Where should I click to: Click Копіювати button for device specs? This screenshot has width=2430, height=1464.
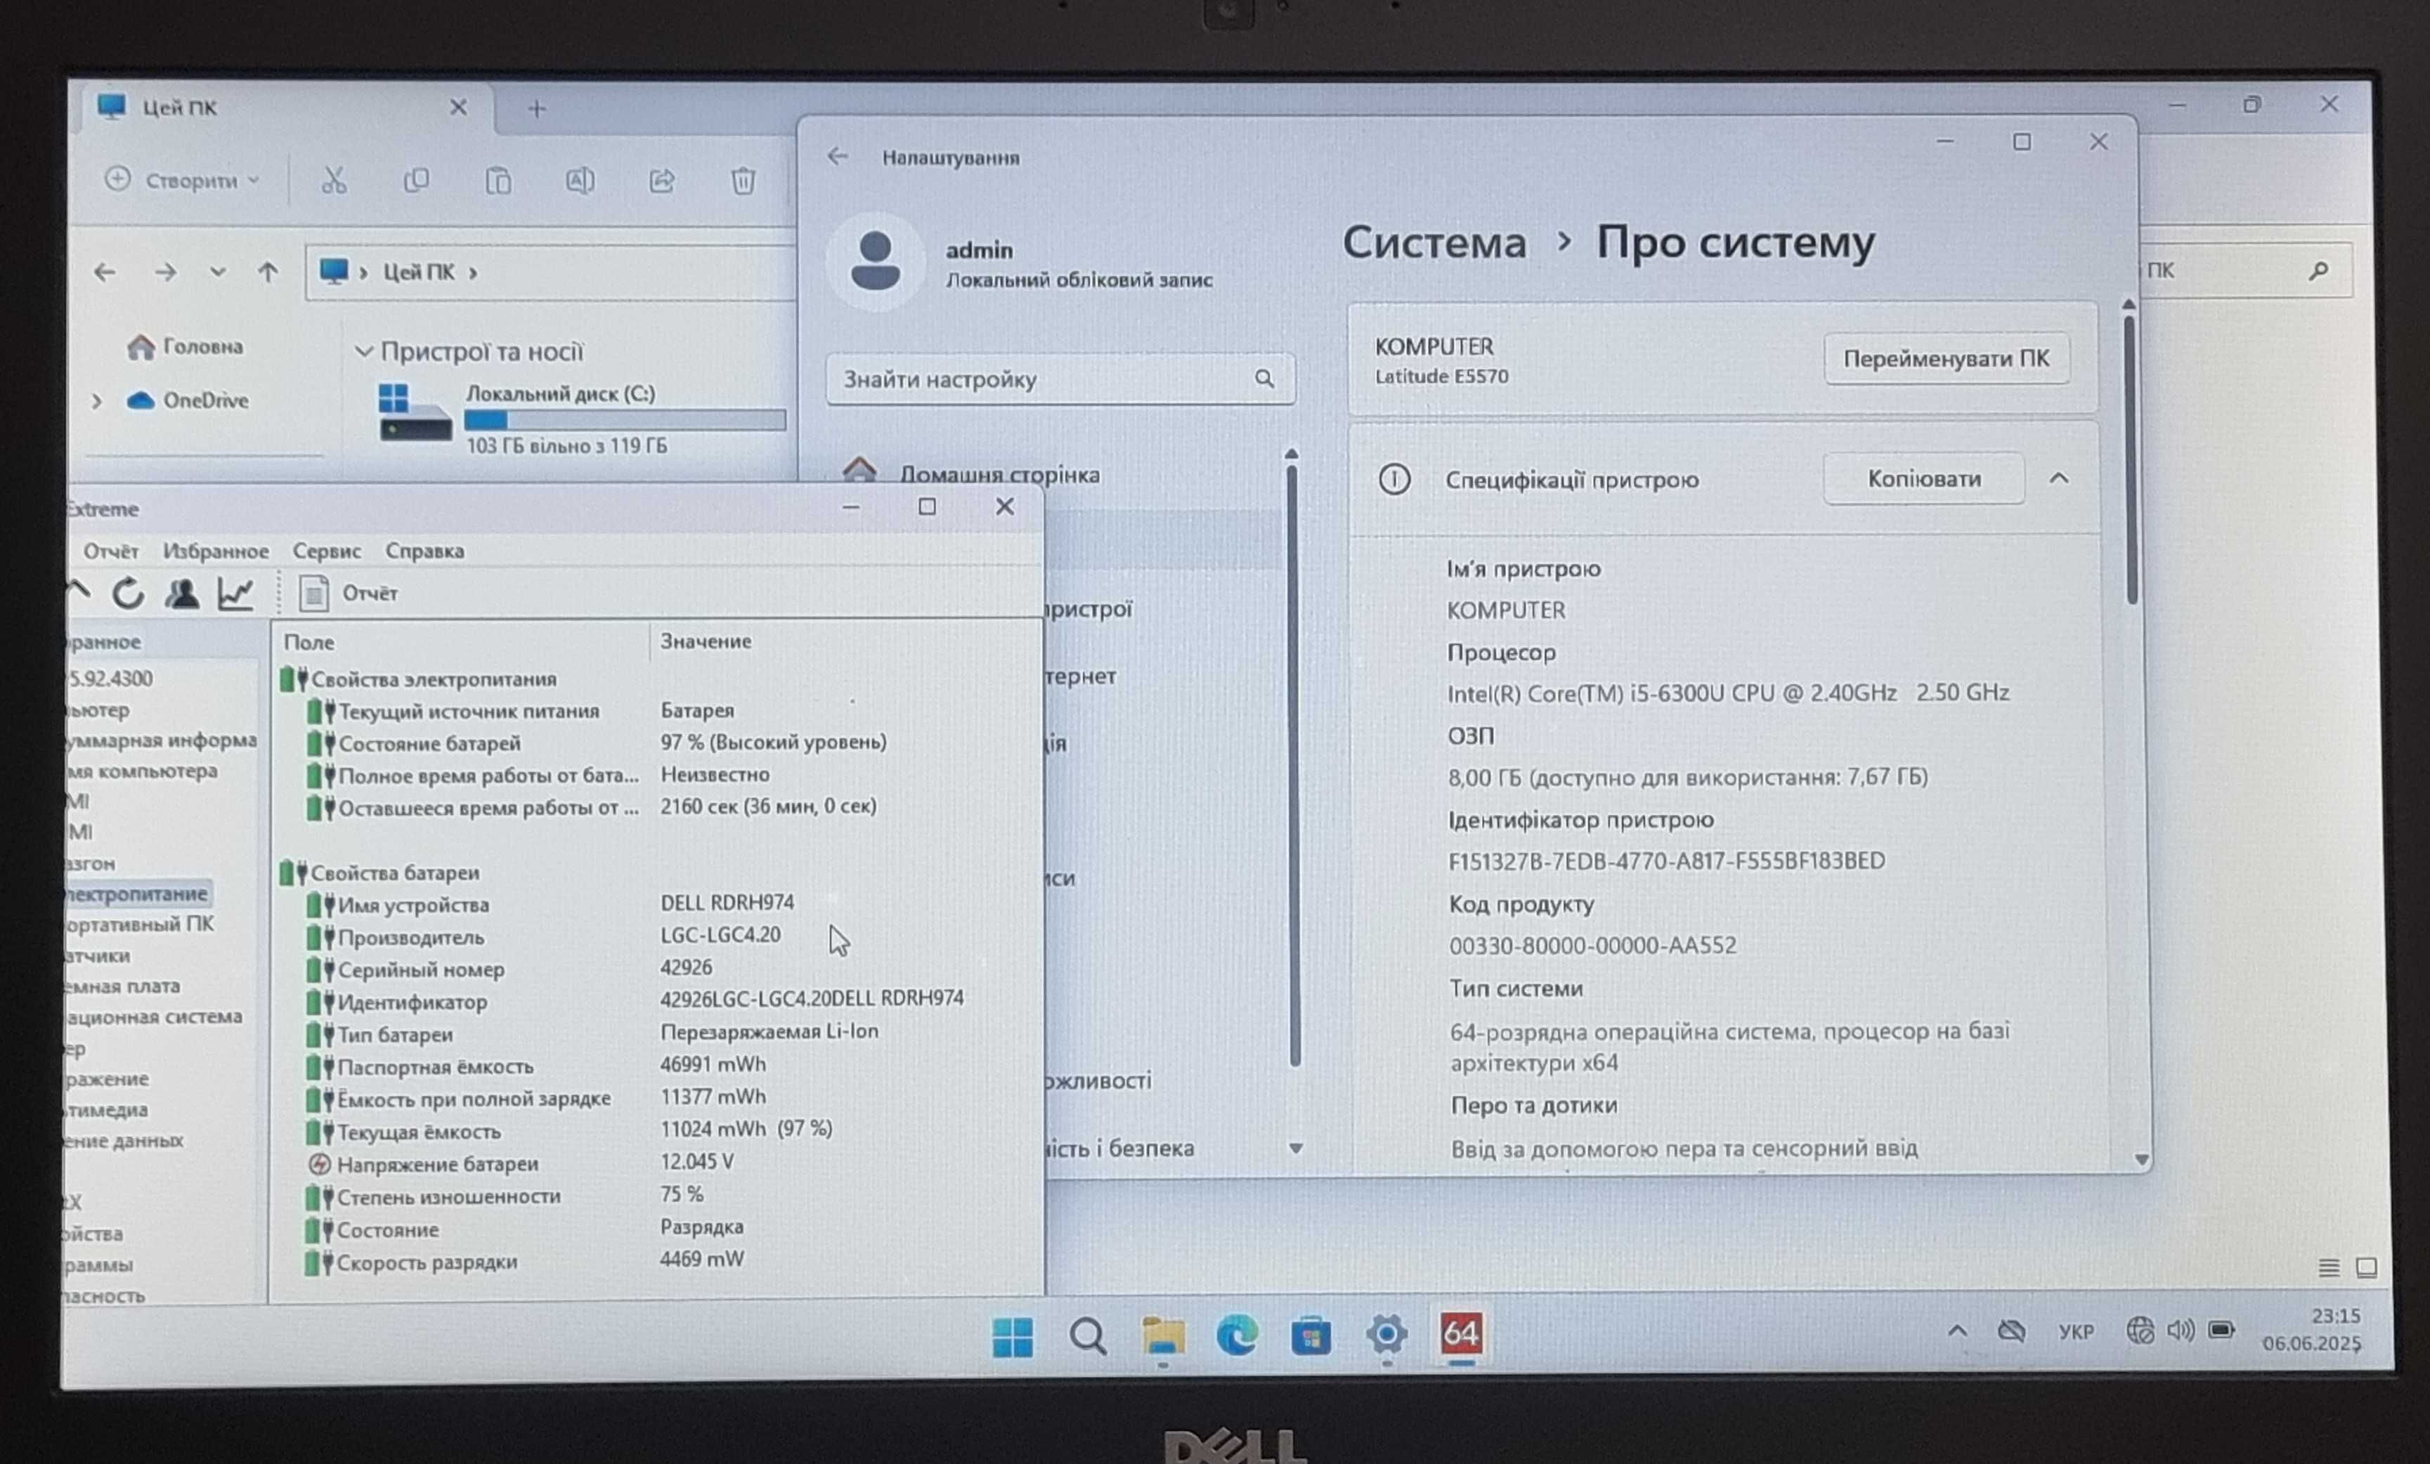tap(1924, 478)
